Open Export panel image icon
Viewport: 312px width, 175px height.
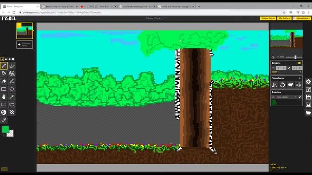[x=308, y=105]
